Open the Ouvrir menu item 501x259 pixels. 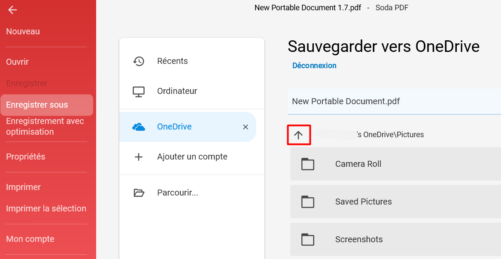tap(18, 62)
